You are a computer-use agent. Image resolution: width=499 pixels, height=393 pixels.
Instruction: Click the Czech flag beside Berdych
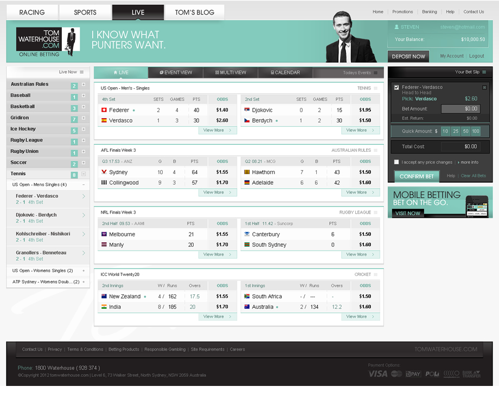coord(247,120)
